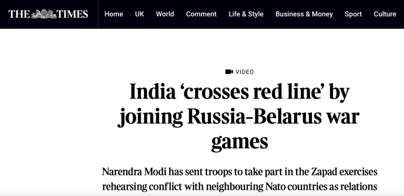Click 'THE' text in Times masthead

(19, 14)
